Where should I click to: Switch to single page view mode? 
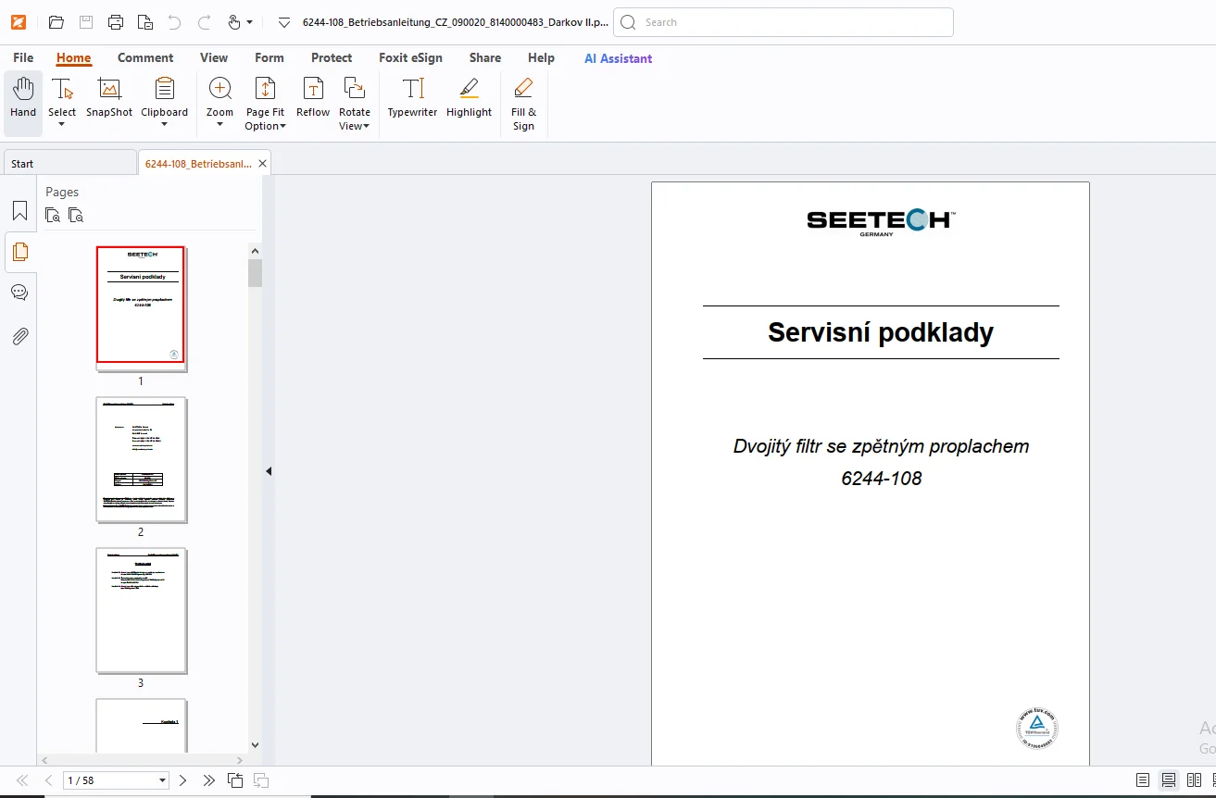[1143, 780]
